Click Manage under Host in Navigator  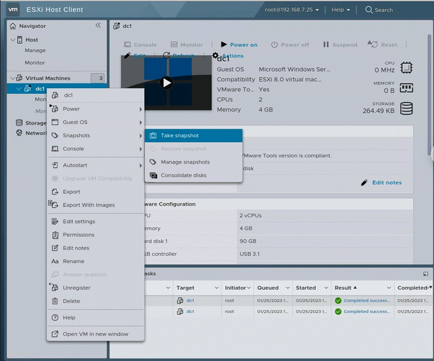click(x=35, y=51)
